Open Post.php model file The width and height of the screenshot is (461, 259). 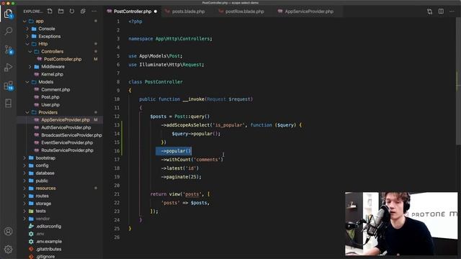pos(50,97)
